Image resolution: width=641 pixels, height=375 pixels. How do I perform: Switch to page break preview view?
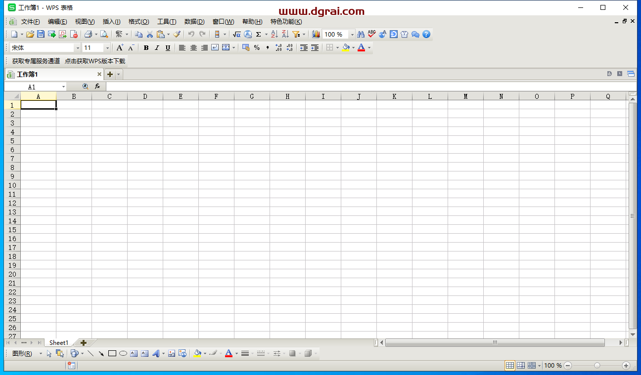(521, 366)
